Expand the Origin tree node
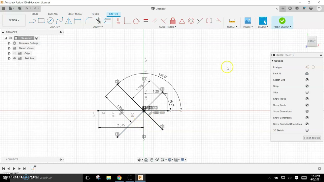 click(x=9, y=53)
